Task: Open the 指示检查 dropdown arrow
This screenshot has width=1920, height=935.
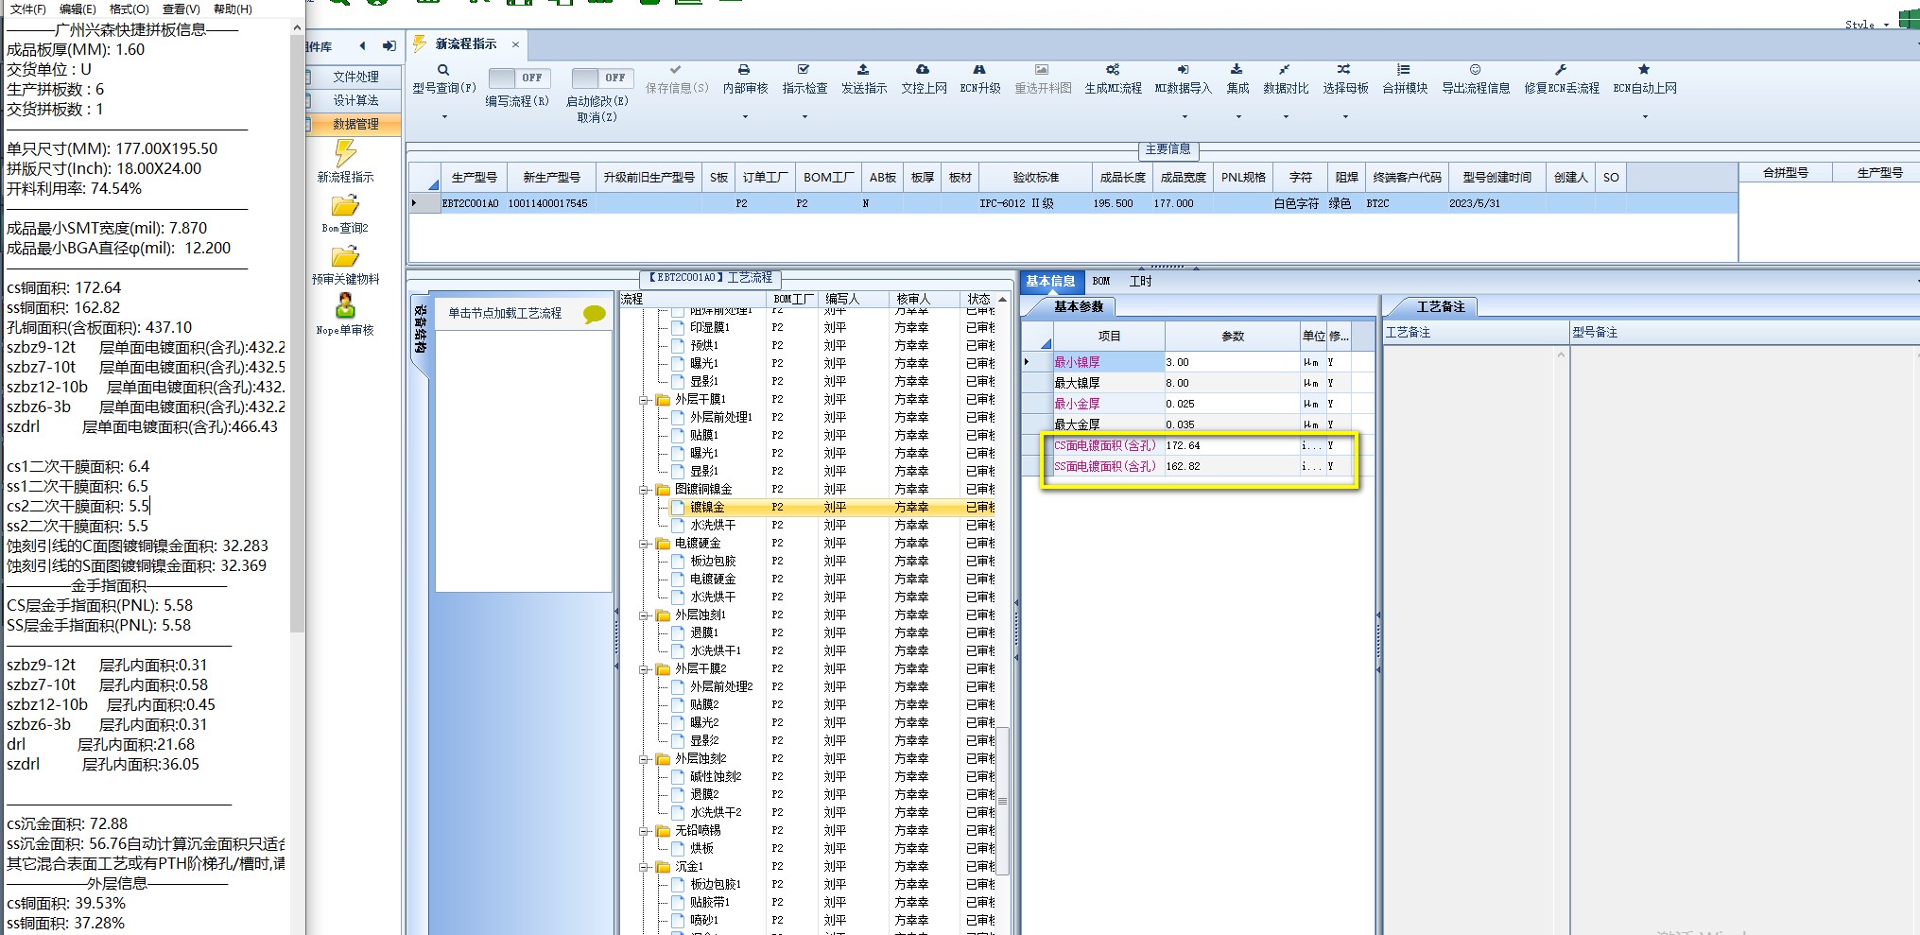Action: [804, 117]
